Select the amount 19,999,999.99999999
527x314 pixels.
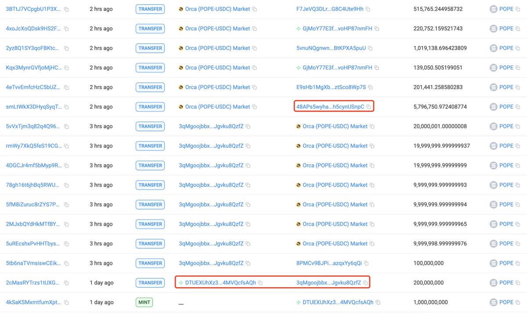point(440,166)
